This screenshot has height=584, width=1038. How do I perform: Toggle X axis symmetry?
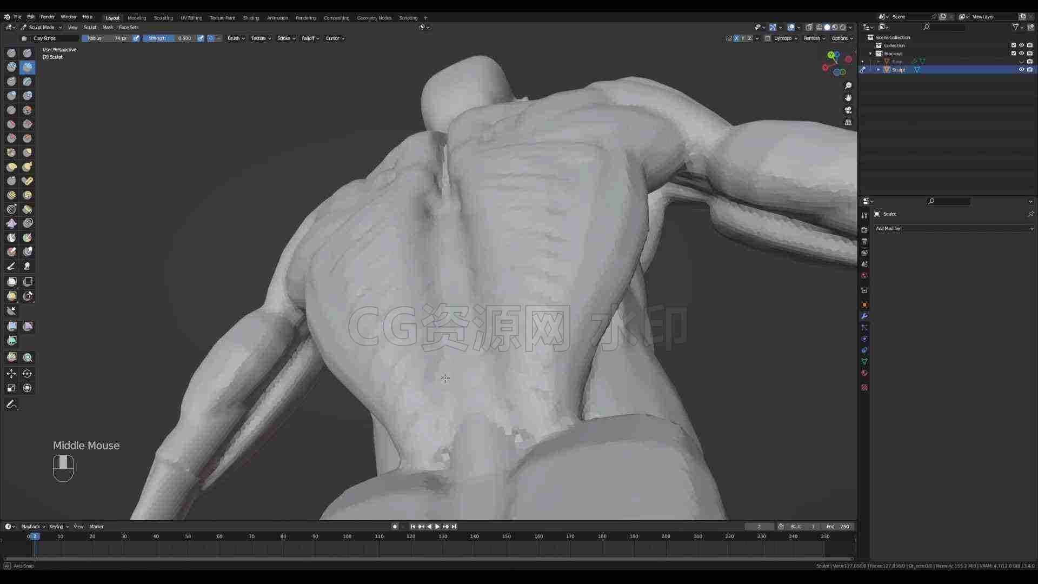736,38
